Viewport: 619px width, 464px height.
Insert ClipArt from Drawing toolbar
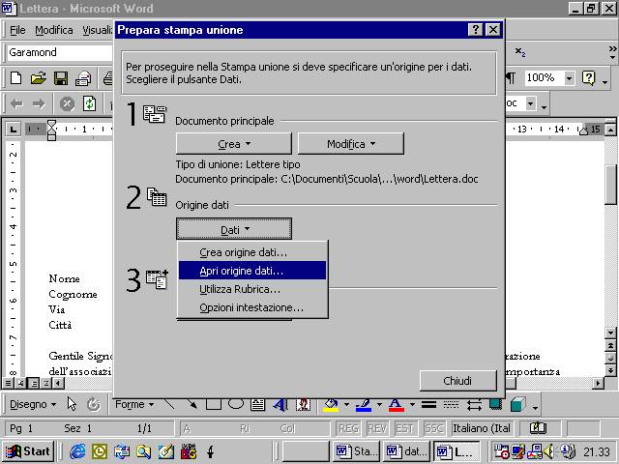pyautogui.click(x=303, y=404)
